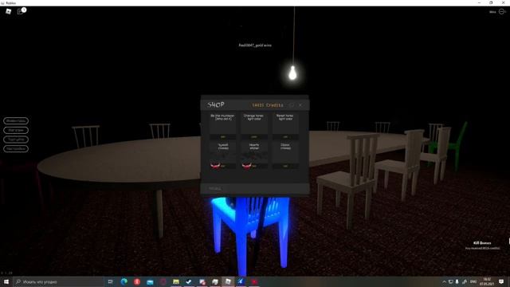Open the Инвентарь side menu button
The width and height of the screenshot is (510, 287).
coord(16,120)
